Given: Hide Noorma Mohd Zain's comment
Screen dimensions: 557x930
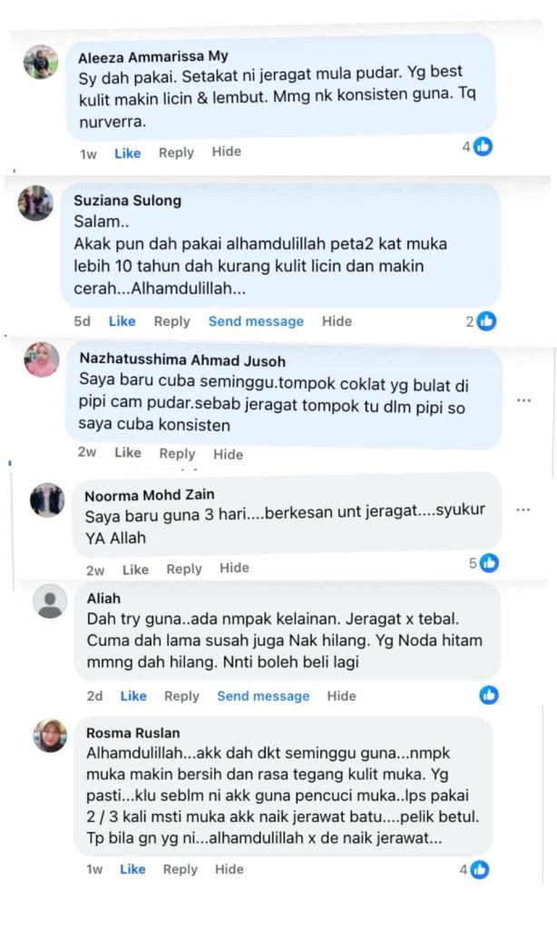Looking at the screenshot, I should [234, 568].
